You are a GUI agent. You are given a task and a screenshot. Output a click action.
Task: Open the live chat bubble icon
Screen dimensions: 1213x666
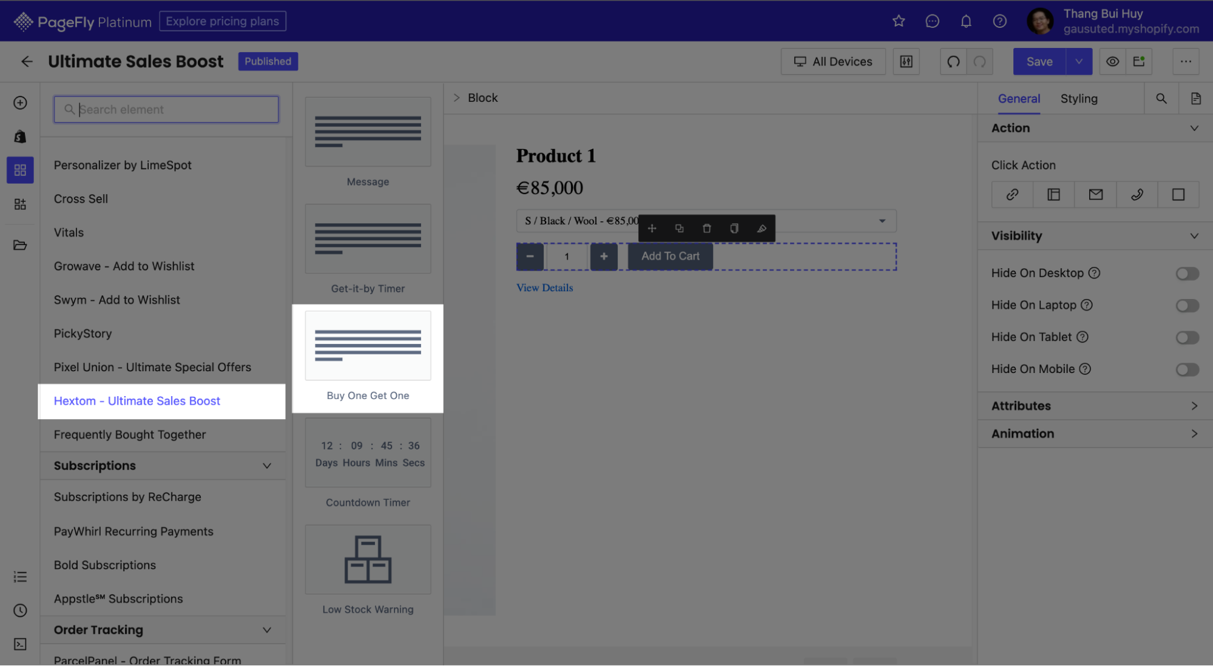click(x=932, y=21)
